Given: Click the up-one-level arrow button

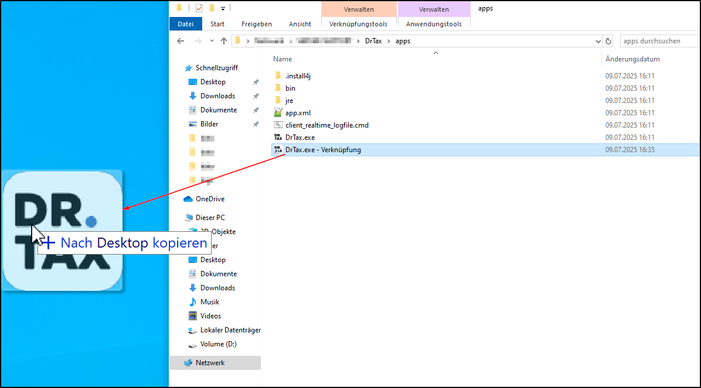Looking at the screenshot, I should coord(223,41).
